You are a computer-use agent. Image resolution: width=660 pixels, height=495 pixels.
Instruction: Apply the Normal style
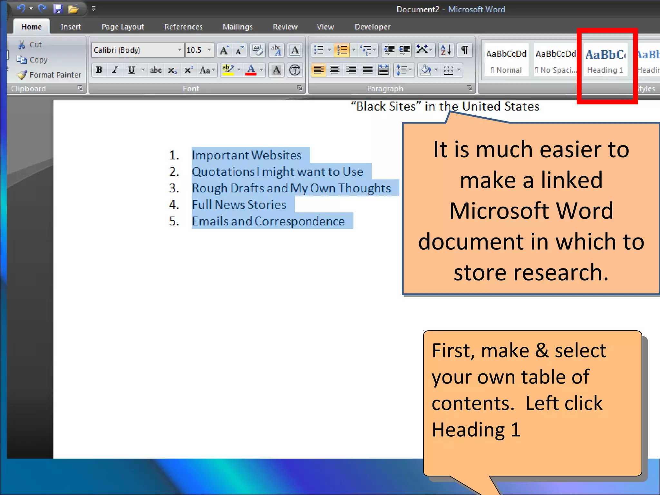[x=506, y=60]
